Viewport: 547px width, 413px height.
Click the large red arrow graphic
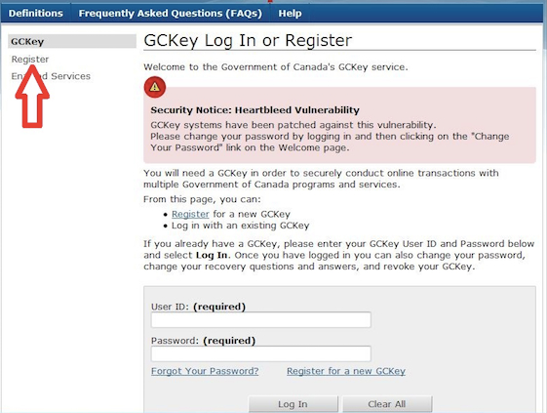pyautogui.click(x=32, y=96)
